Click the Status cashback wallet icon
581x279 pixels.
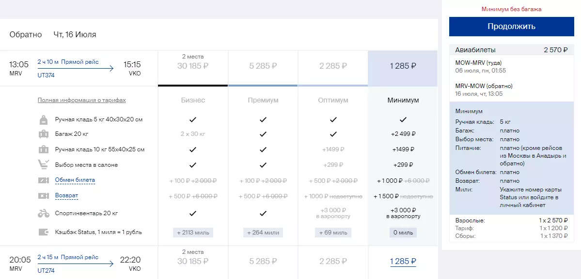coord(44,232)
